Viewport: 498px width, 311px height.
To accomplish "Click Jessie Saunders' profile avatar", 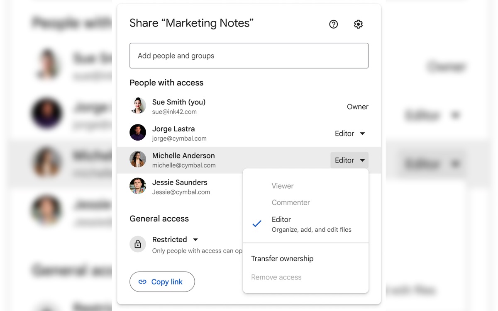I will (x=137, y=186).
